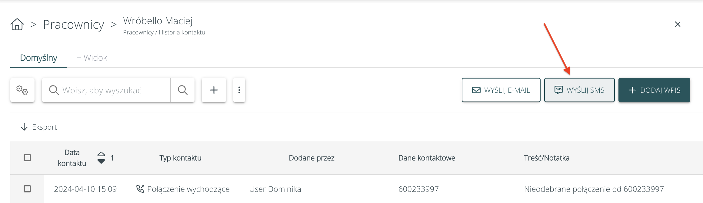This screenshot has height=203, width=703.
Task: Switch to the Domyślny tab
Action: [x=38, y=58]
